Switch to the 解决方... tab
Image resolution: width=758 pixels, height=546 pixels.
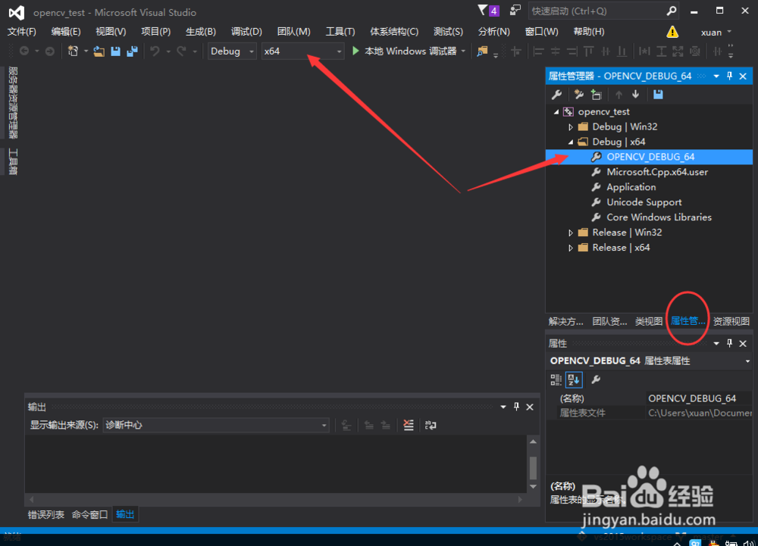[x=566, y=322]
